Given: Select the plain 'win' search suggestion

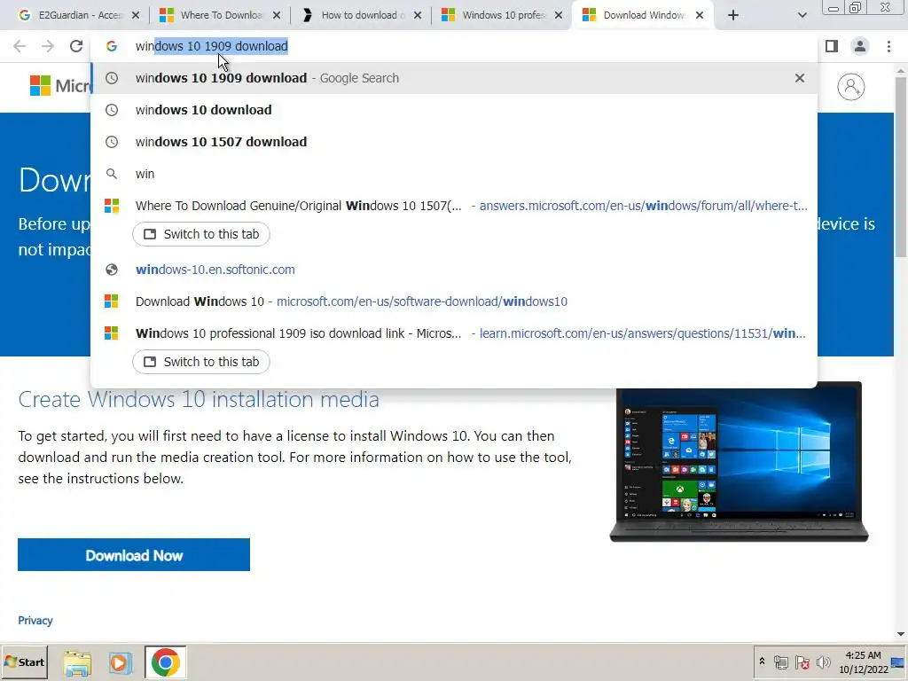Looking at the screenshot, I should point(454,174).
